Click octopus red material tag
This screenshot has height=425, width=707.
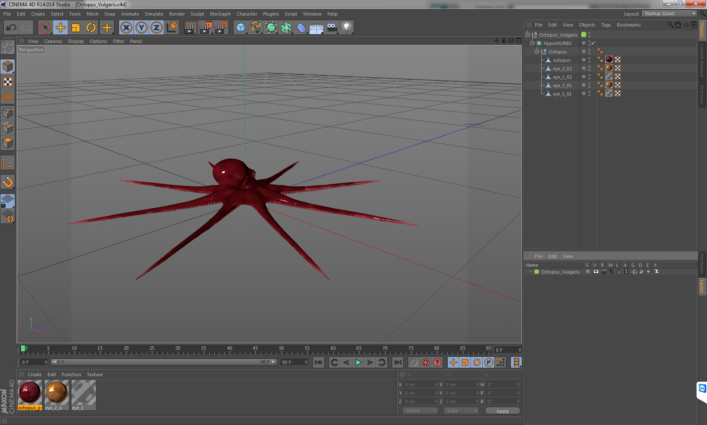click(x=609, y=60)
